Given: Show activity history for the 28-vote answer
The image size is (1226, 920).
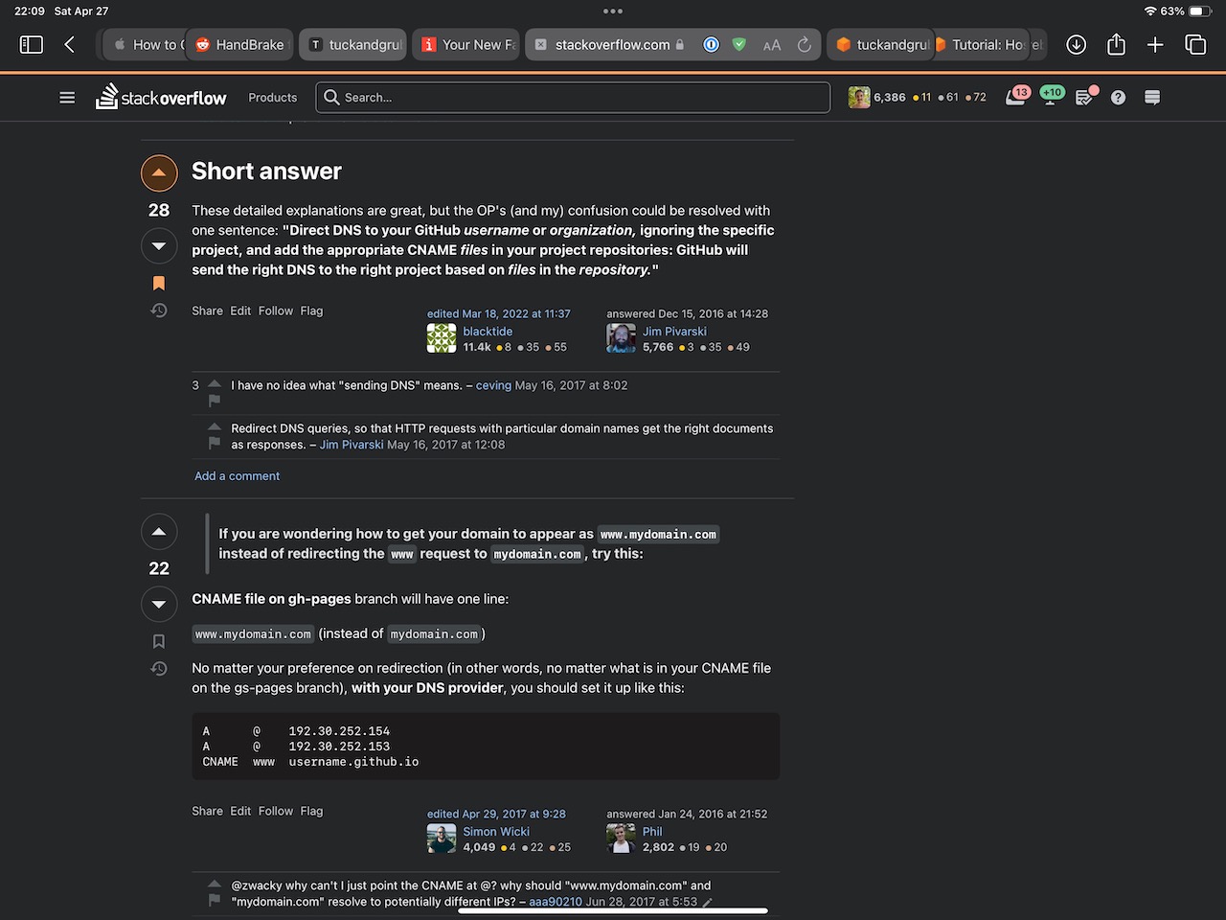Looking at the screenshot, I should (x=159, y=310).
